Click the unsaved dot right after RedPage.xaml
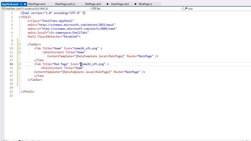Screen dimensions: 251x141 [x=107, y=4]
